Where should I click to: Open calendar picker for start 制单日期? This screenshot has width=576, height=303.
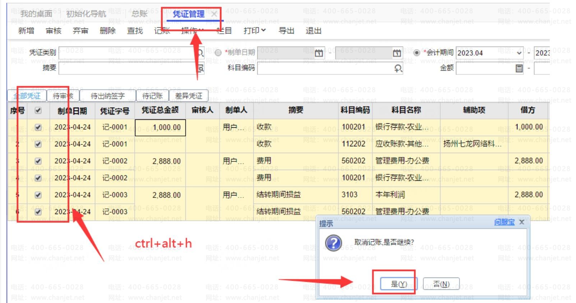coord(319,53)
